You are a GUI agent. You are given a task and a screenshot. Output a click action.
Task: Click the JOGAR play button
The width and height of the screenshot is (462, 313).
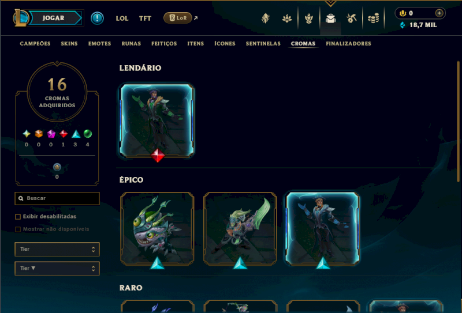[54, 18]
